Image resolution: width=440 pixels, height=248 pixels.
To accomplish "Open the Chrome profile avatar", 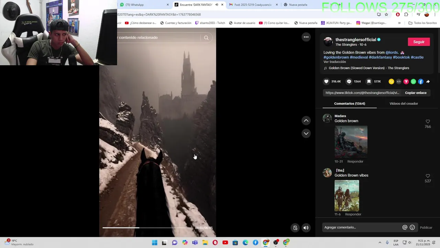I will pyautogui.click(x=427, y=14).
